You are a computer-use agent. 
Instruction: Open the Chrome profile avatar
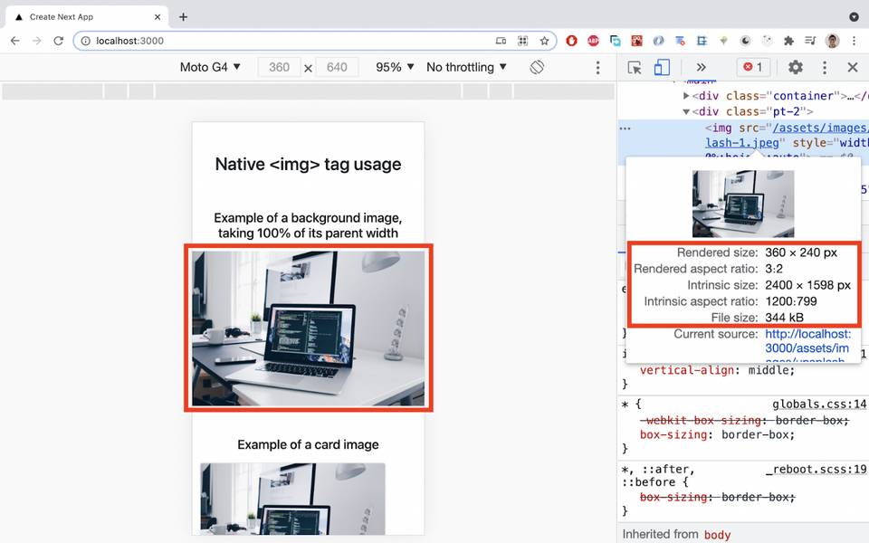tap(832, 41)
